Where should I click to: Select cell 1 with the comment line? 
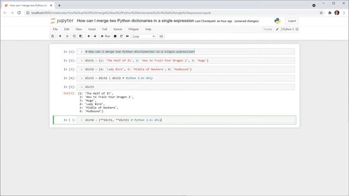pos(185,52)
